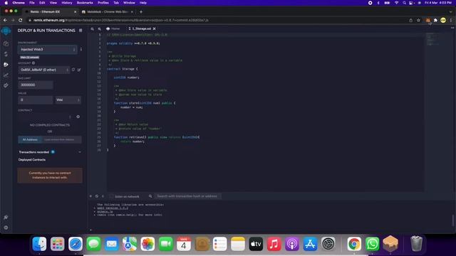
Task: Open WhatsApp from the dock
Action: click(x=372, y=244)
